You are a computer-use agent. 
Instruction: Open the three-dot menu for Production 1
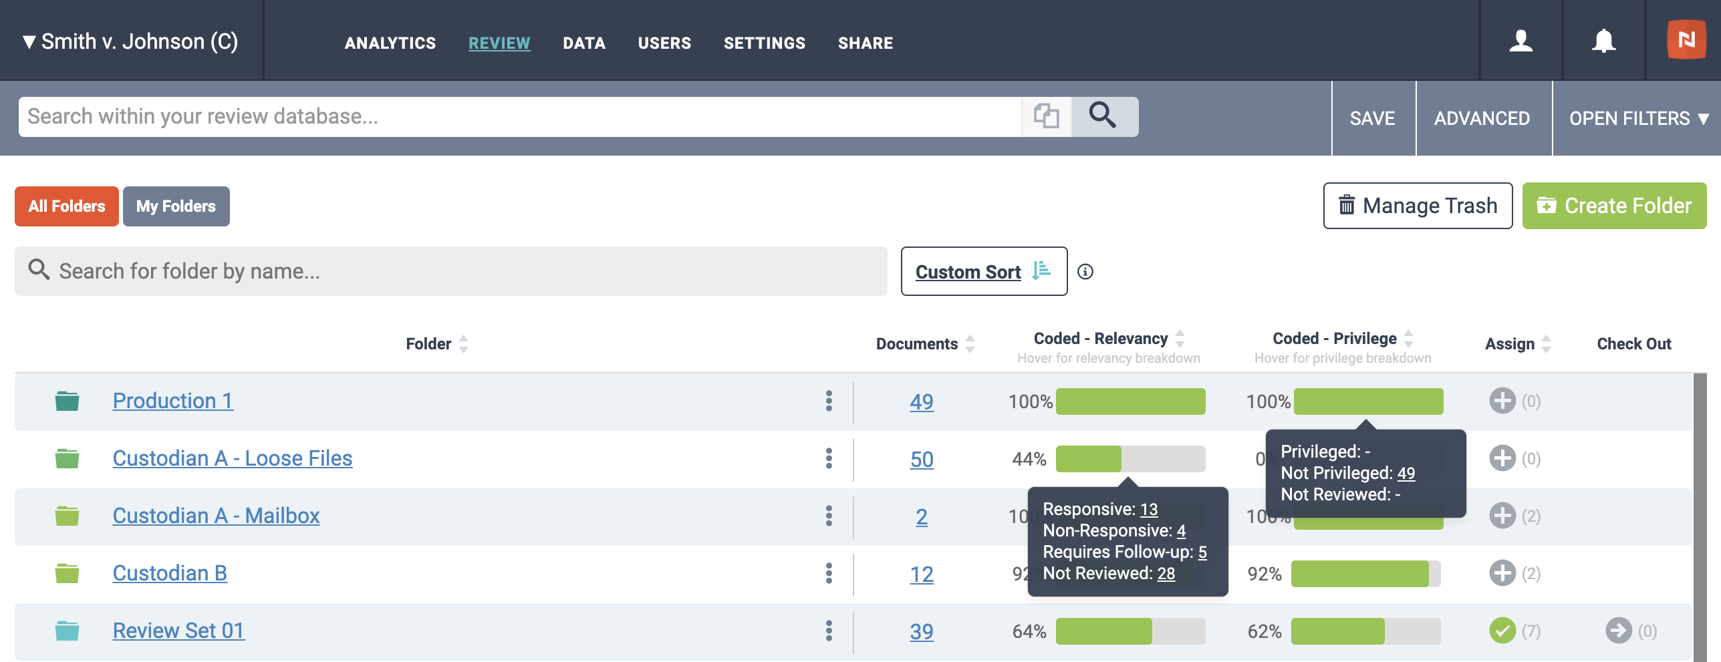pyautogui.click(x=829, y=401)
